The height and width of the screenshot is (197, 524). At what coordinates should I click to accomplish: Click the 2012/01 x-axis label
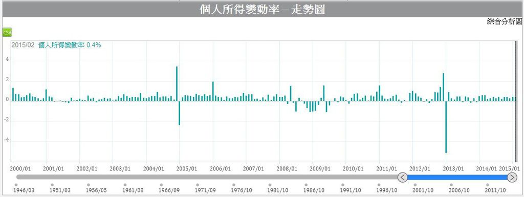(x=420, y=168)
